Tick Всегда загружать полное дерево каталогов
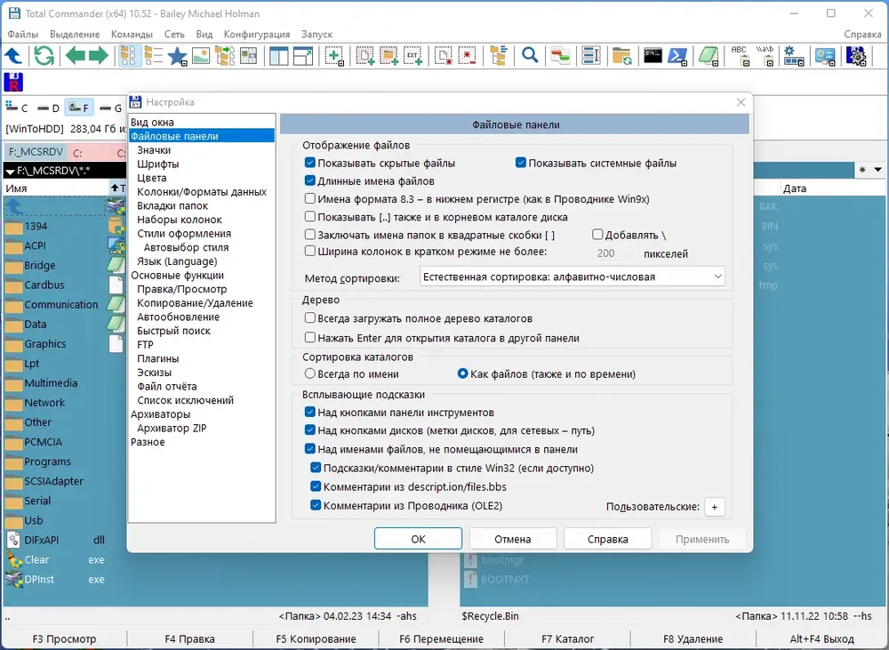The height and width of the screenshot is (650, 889). pos(310,318)
